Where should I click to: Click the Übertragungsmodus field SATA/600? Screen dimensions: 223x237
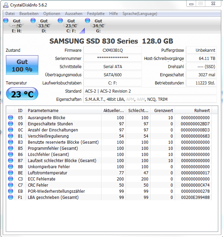(x=113, y=75)
